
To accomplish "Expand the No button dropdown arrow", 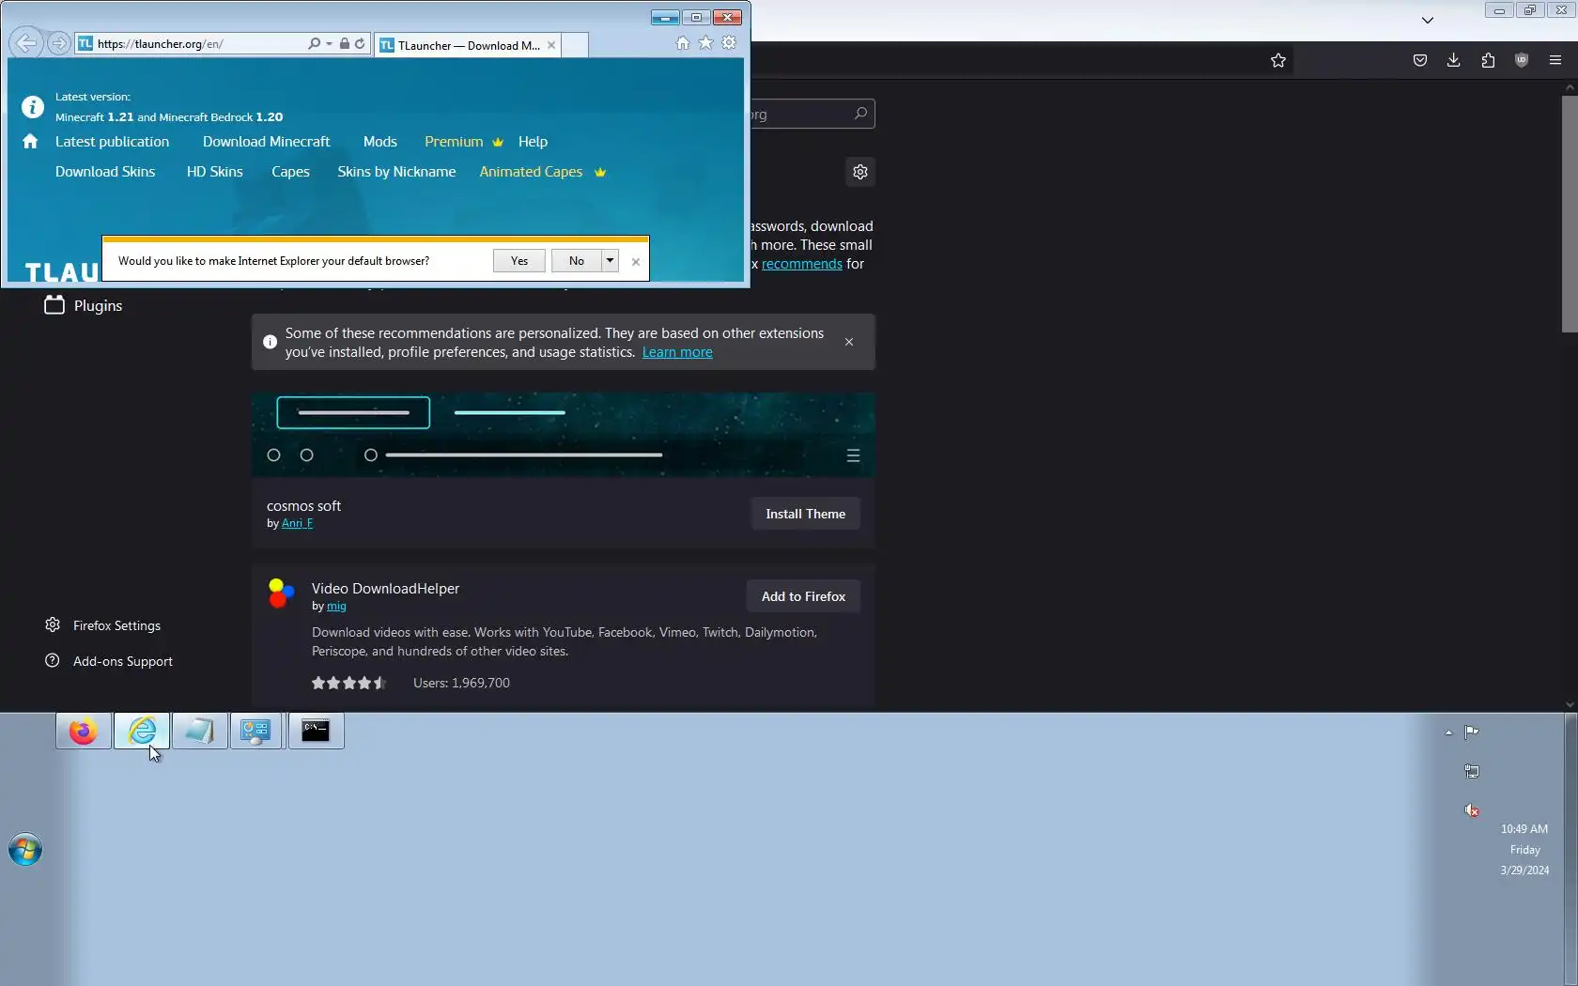I will [x=610, y=261].
